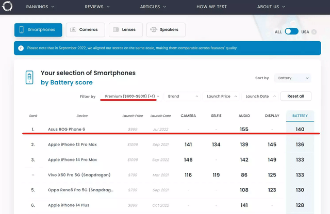Click the Launch Price column header

click(x=133, y=116)
